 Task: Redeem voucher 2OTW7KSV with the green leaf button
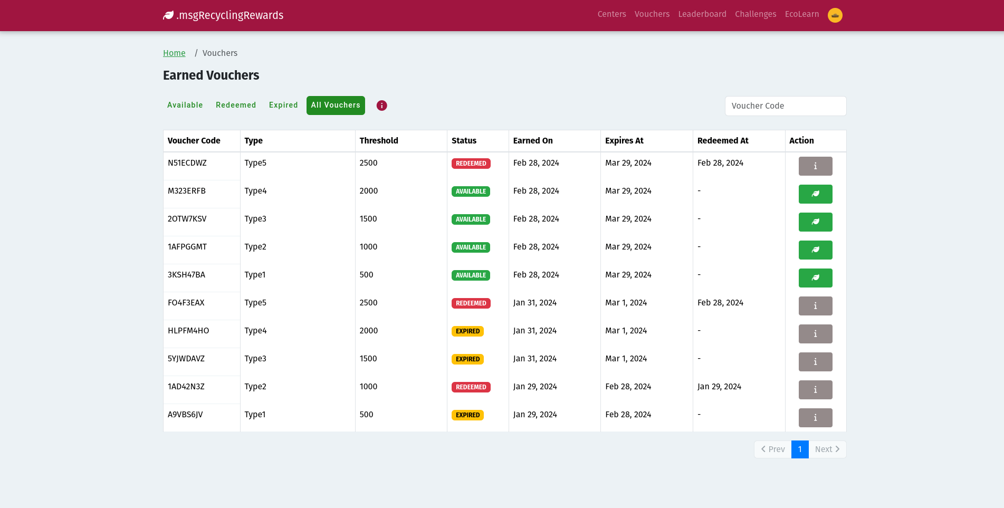[x=815, y=222]
